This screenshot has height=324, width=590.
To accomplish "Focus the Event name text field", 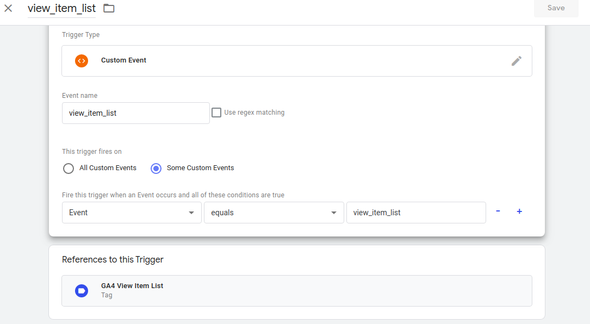I will click(135, 113).
